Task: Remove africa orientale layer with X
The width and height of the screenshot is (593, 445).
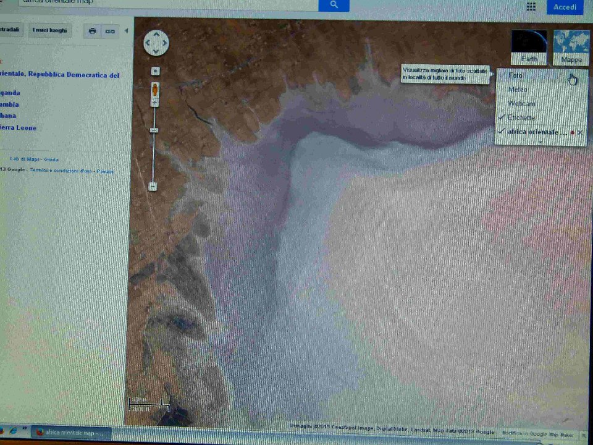Action: tap(580, 132)
